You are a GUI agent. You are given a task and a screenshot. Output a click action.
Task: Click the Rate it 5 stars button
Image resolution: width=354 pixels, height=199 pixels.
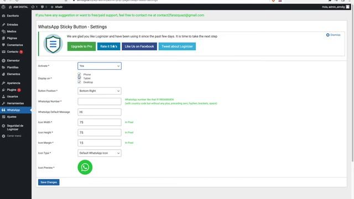click(108, 46)
